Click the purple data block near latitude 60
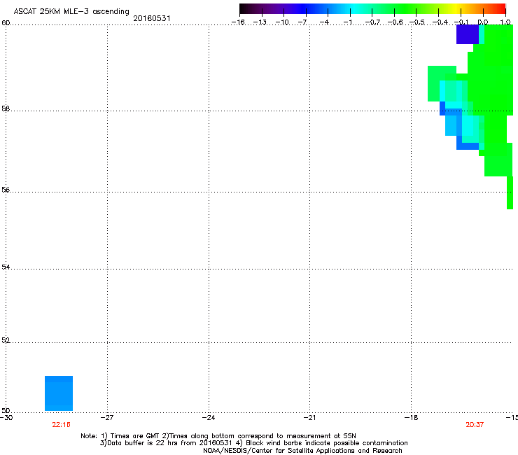Screen dimensions: 518x455 tap(468, 34)
